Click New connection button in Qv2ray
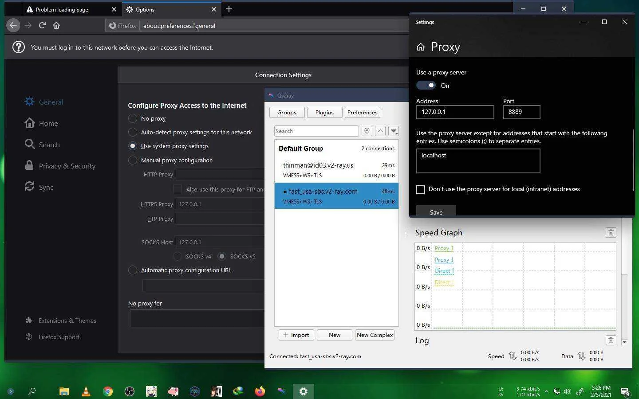The height and width of the screenshot is (399, 639). 335,335
